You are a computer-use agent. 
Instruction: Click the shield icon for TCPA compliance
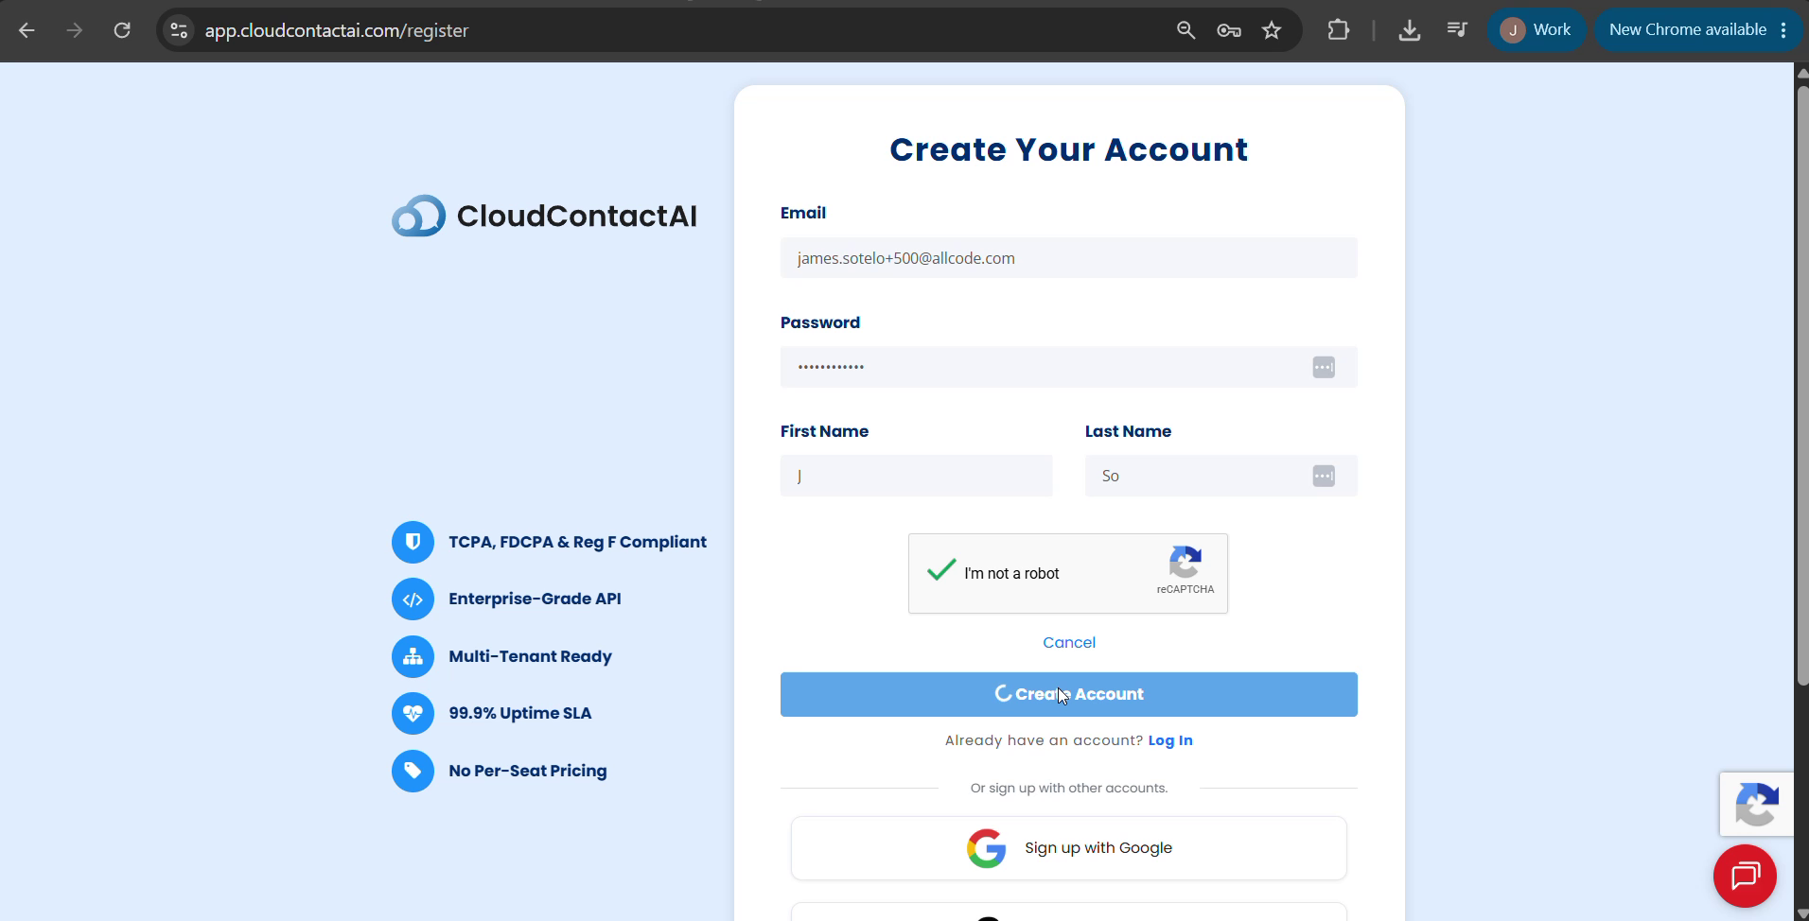(413, 542)
